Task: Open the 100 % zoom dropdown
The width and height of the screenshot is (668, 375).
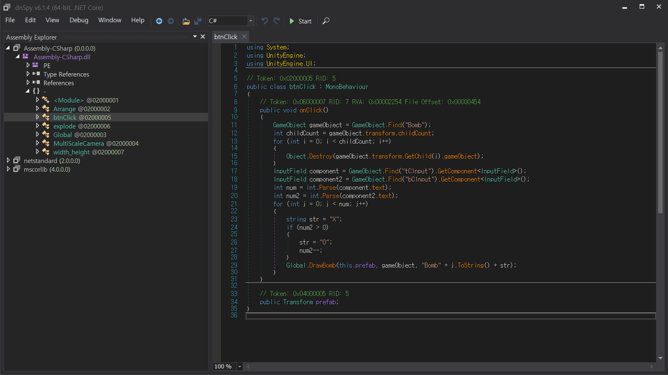Action: point(239,366)
